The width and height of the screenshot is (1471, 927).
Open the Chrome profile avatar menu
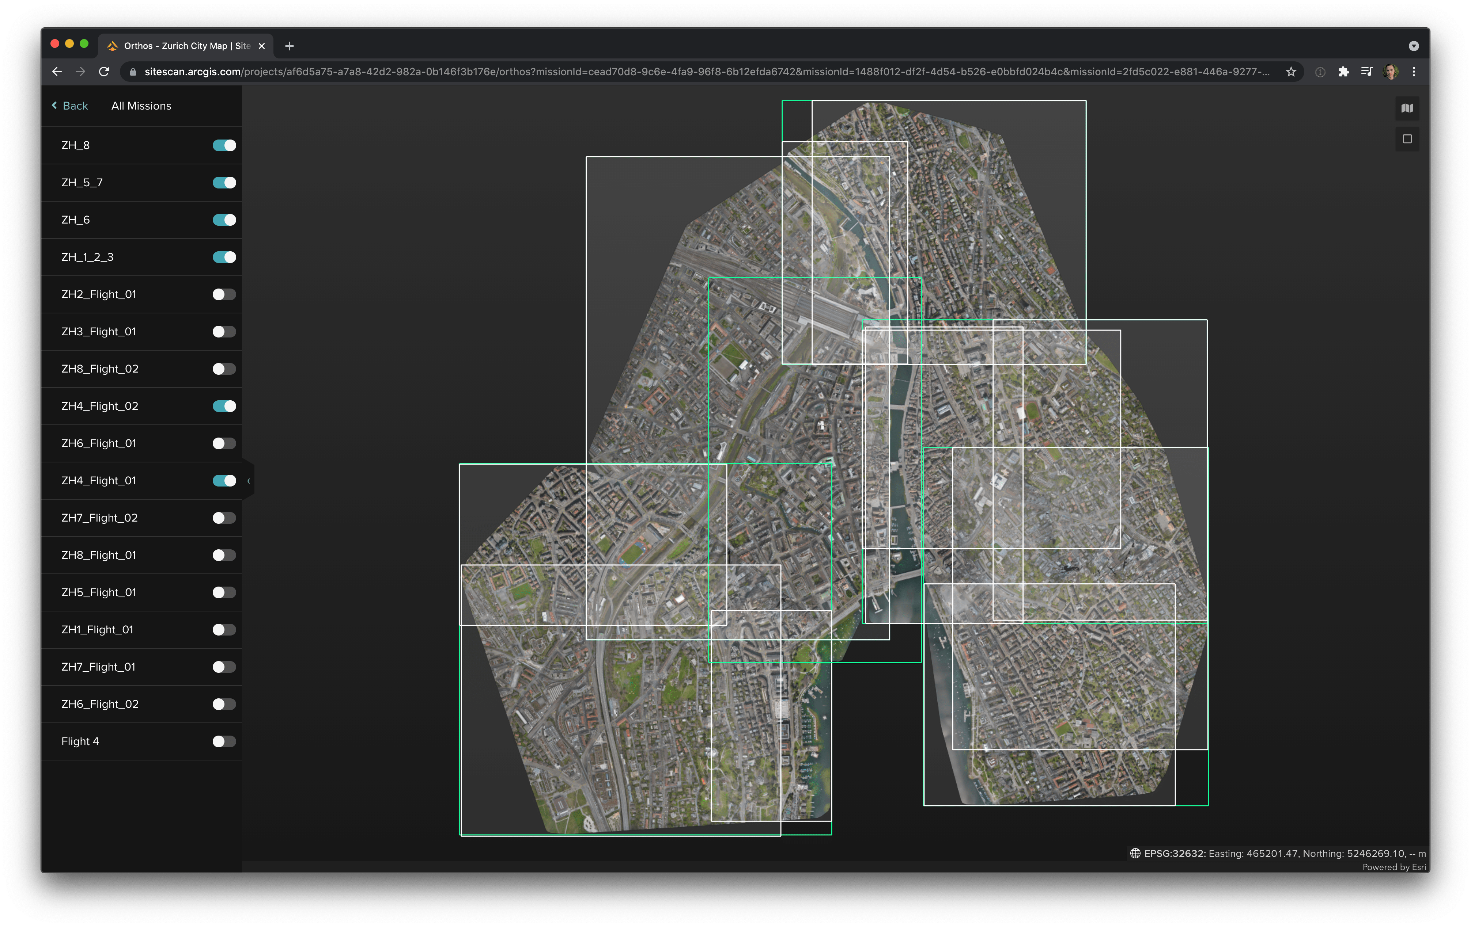(1391, 72)
